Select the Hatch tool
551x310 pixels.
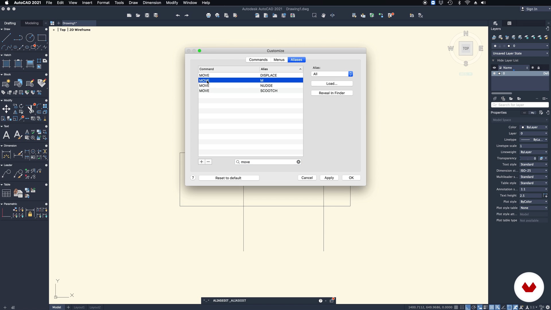click(6, 63)
